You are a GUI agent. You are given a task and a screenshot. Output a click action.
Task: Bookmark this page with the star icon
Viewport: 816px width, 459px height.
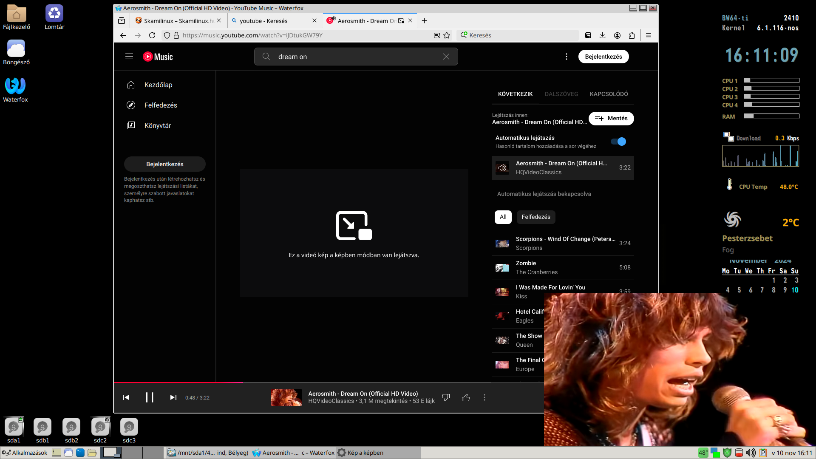[x=447, y=35]
